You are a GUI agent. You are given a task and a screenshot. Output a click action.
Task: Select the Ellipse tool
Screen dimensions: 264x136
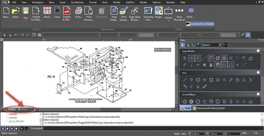(x=237, y=102)
